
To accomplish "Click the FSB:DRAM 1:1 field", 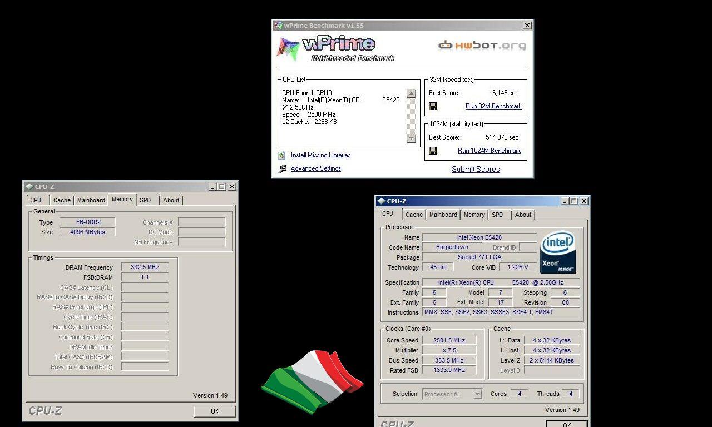I will point(145,277).
